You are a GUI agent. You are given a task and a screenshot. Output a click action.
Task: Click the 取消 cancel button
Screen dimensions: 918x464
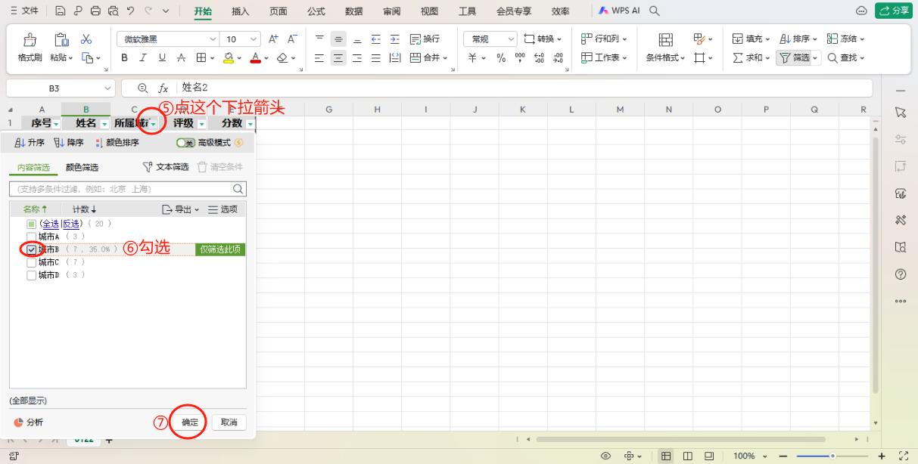pos(229,422)
